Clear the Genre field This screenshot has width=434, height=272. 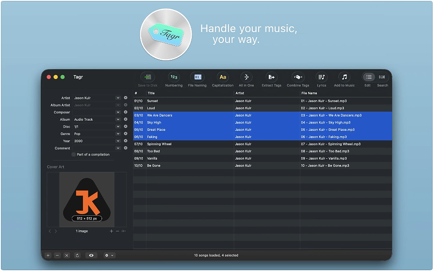point(125,134)
